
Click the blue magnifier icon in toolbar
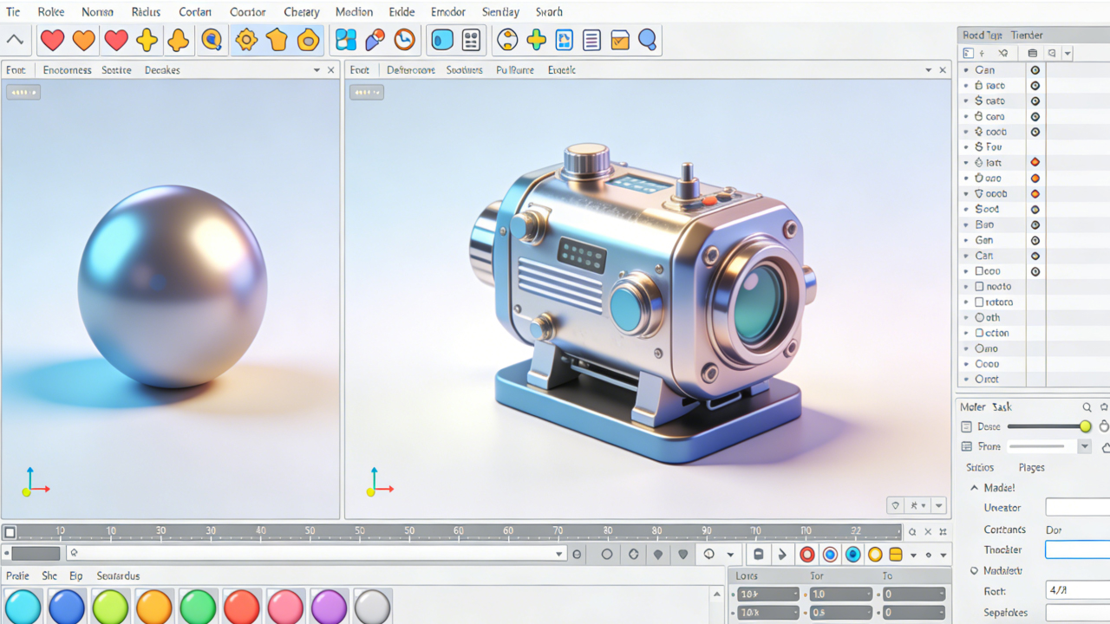[647, 40]
